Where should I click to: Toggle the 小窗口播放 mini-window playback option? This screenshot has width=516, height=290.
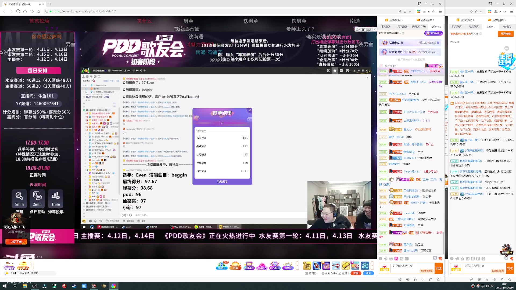[x=363, y=29]
